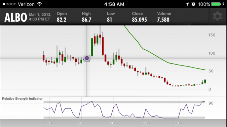Tap the ALBO ticker symbol
Image resolution: width=227 pixels, height=127 pixels.
pos(16,17)
